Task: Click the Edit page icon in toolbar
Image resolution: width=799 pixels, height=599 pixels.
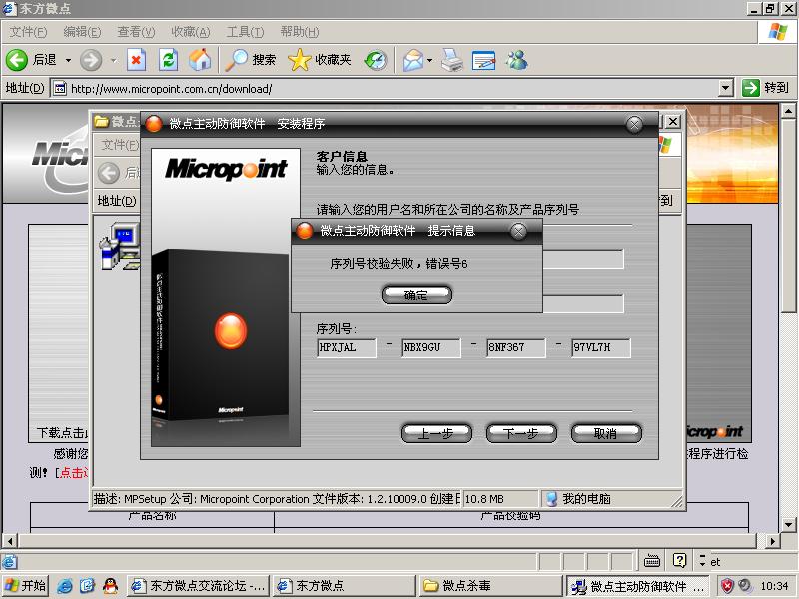Action: pyautogui.click(x=483, y=60)
